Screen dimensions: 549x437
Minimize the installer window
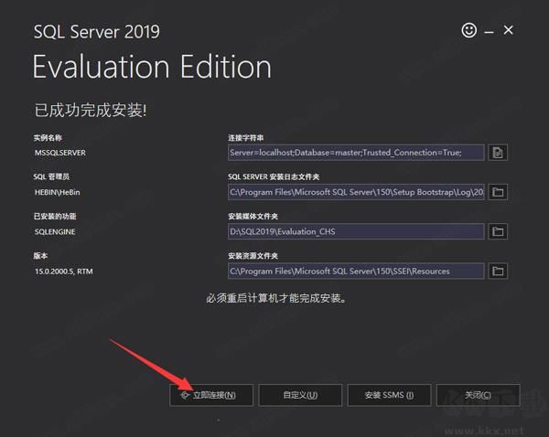[x=489, y=32]
